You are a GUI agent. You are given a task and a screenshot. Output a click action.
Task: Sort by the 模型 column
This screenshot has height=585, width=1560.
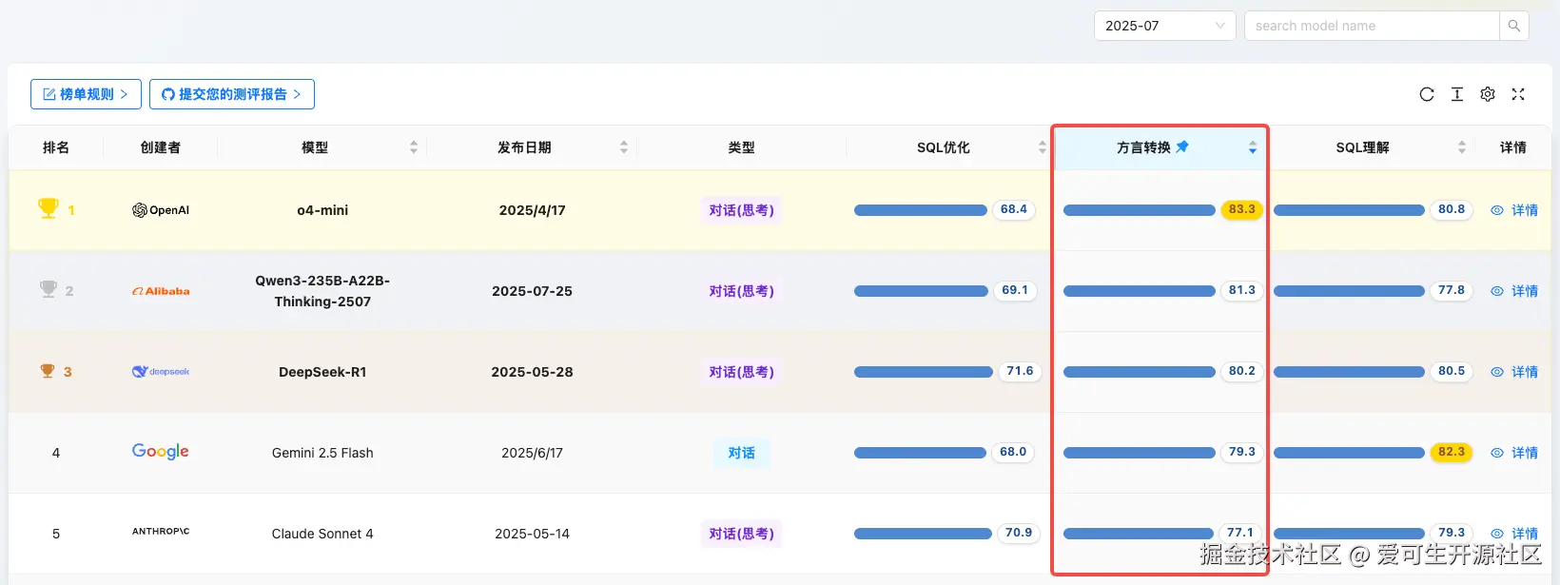point(414,147)
